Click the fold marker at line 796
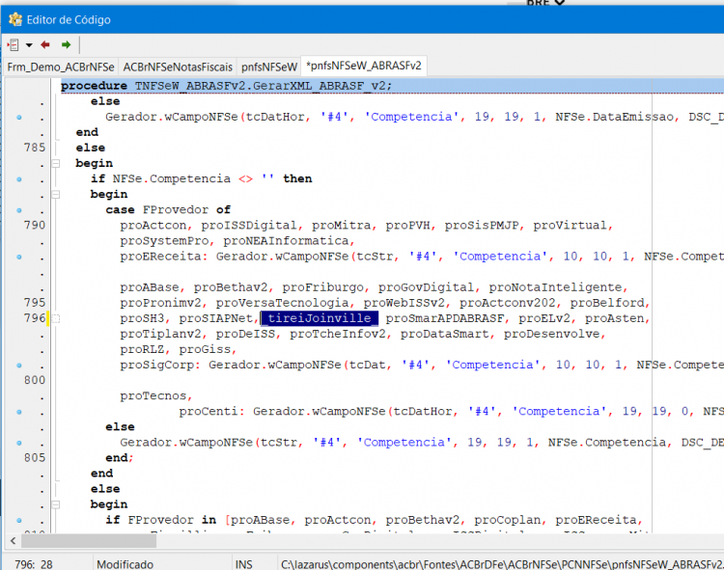Screen dimensions: 724x570 tap(56, 318)
